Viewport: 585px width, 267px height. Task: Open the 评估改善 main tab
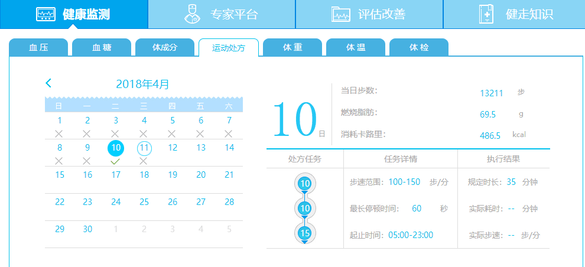tap(369, 14)
